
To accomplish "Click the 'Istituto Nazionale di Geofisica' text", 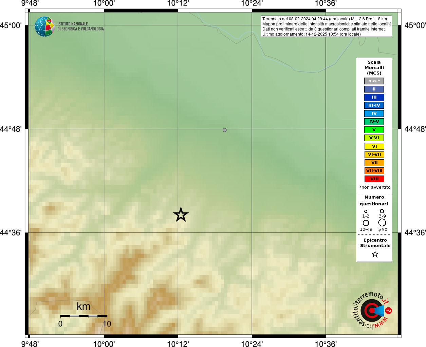I will [x=80, y=26].
